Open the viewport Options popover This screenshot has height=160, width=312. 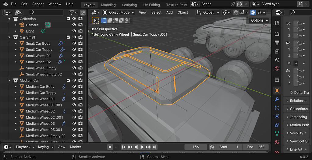pyautogui.click(x=259, y=20)
